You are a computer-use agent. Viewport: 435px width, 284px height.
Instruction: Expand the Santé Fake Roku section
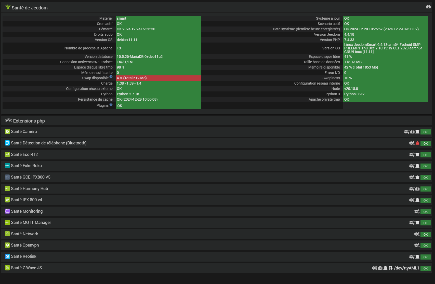point(26,166)
